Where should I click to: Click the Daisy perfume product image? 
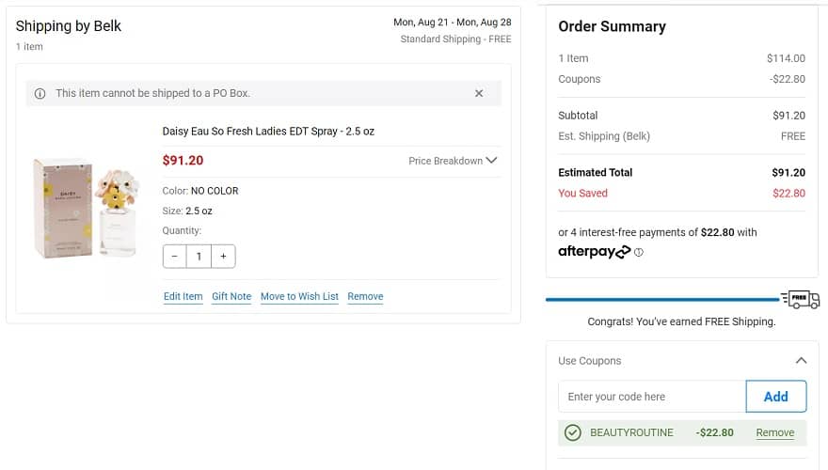pyautogui.click(x=87, y=210)
